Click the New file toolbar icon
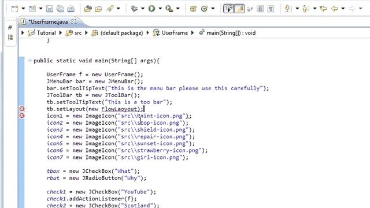 tap(14, 9)
